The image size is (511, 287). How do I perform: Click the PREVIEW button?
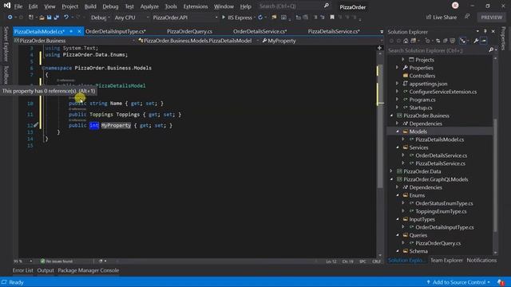[x=492, y=18]
